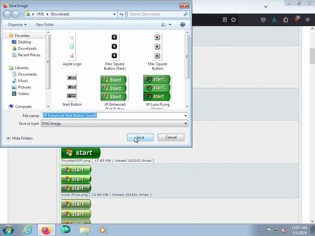
Task: Select the Mac Square Button (Dark) file
Action: [x=115, y=52]
